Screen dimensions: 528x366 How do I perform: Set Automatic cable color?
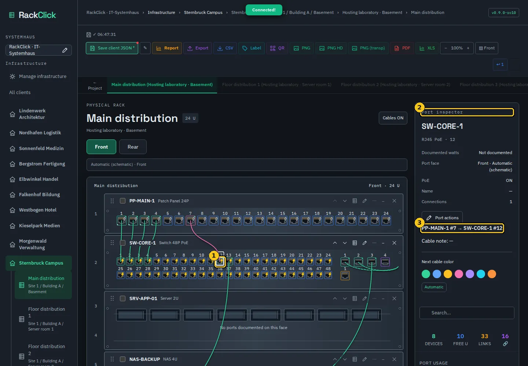point(434,287)
